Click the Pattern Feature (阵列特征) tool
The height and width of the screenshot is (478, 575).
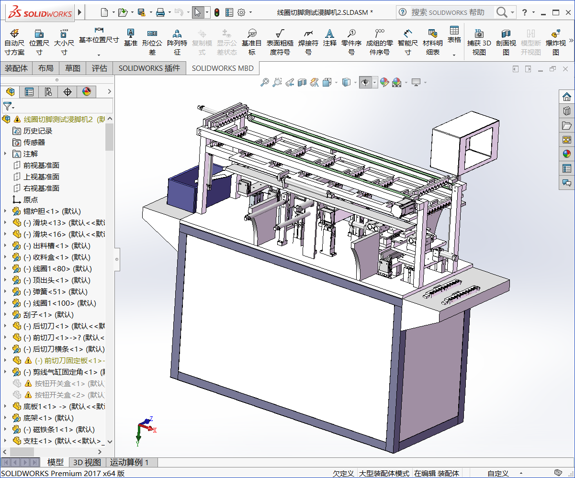click(x=177, y=42)
